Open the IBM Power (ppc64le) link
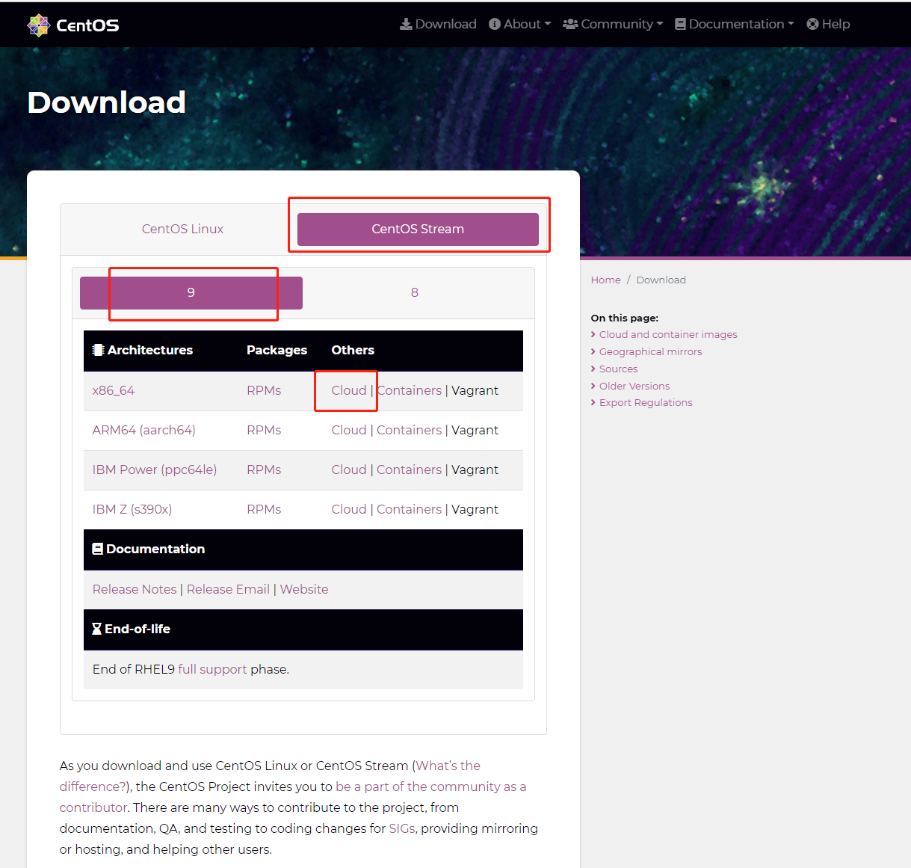The height and width of the screenshot is (868, 911). (155, 470)
